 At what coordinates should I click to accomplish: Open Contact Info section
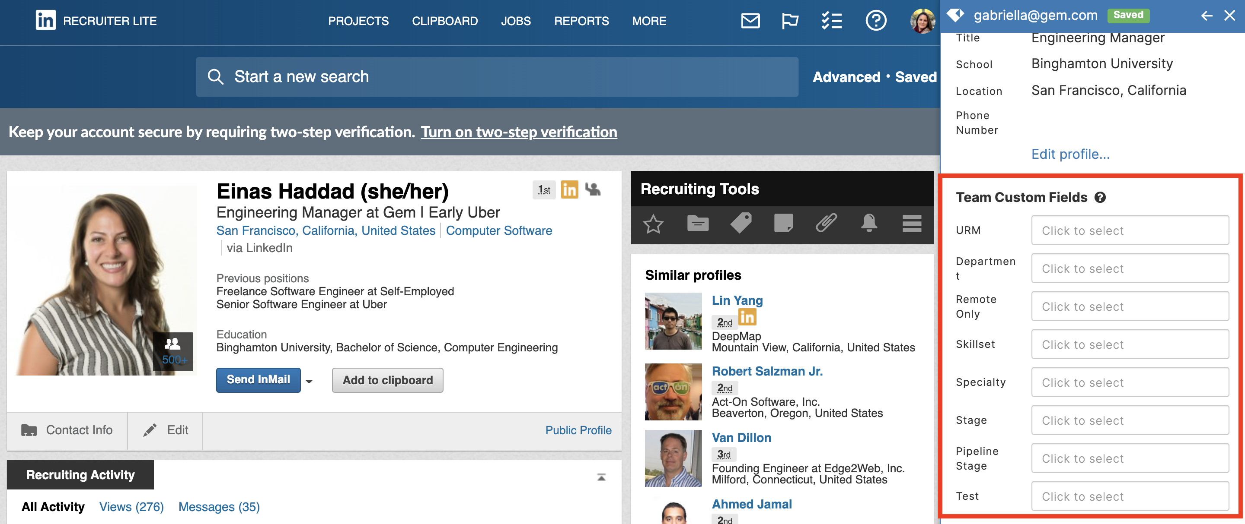[67, 430]
